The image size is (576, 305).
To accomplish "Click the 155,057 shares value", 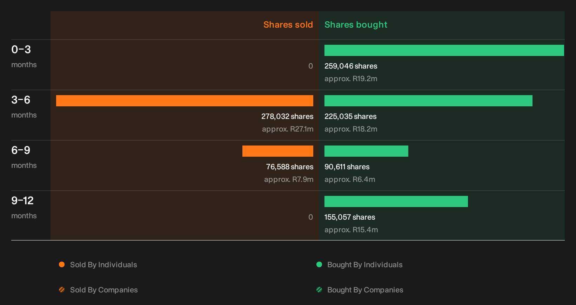I will click(350, 217).
